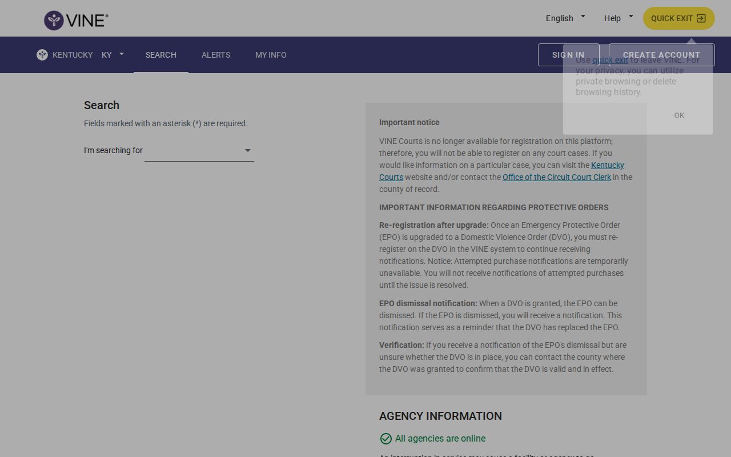The height and width of the screenshot is (457, 731).
Task: Follow the quick exit link in tooltip
Action: click(610, 60)
